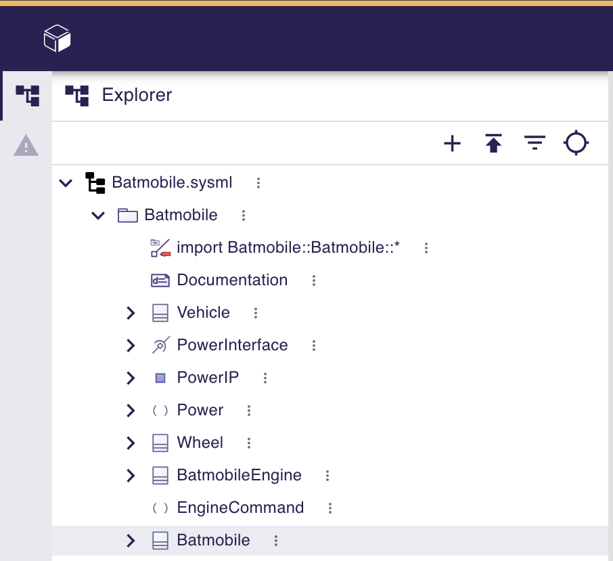Screen dimensions: 613x561
Task: Click the synchronize selection crosshair icon
Action: click(x=576, y=143)
